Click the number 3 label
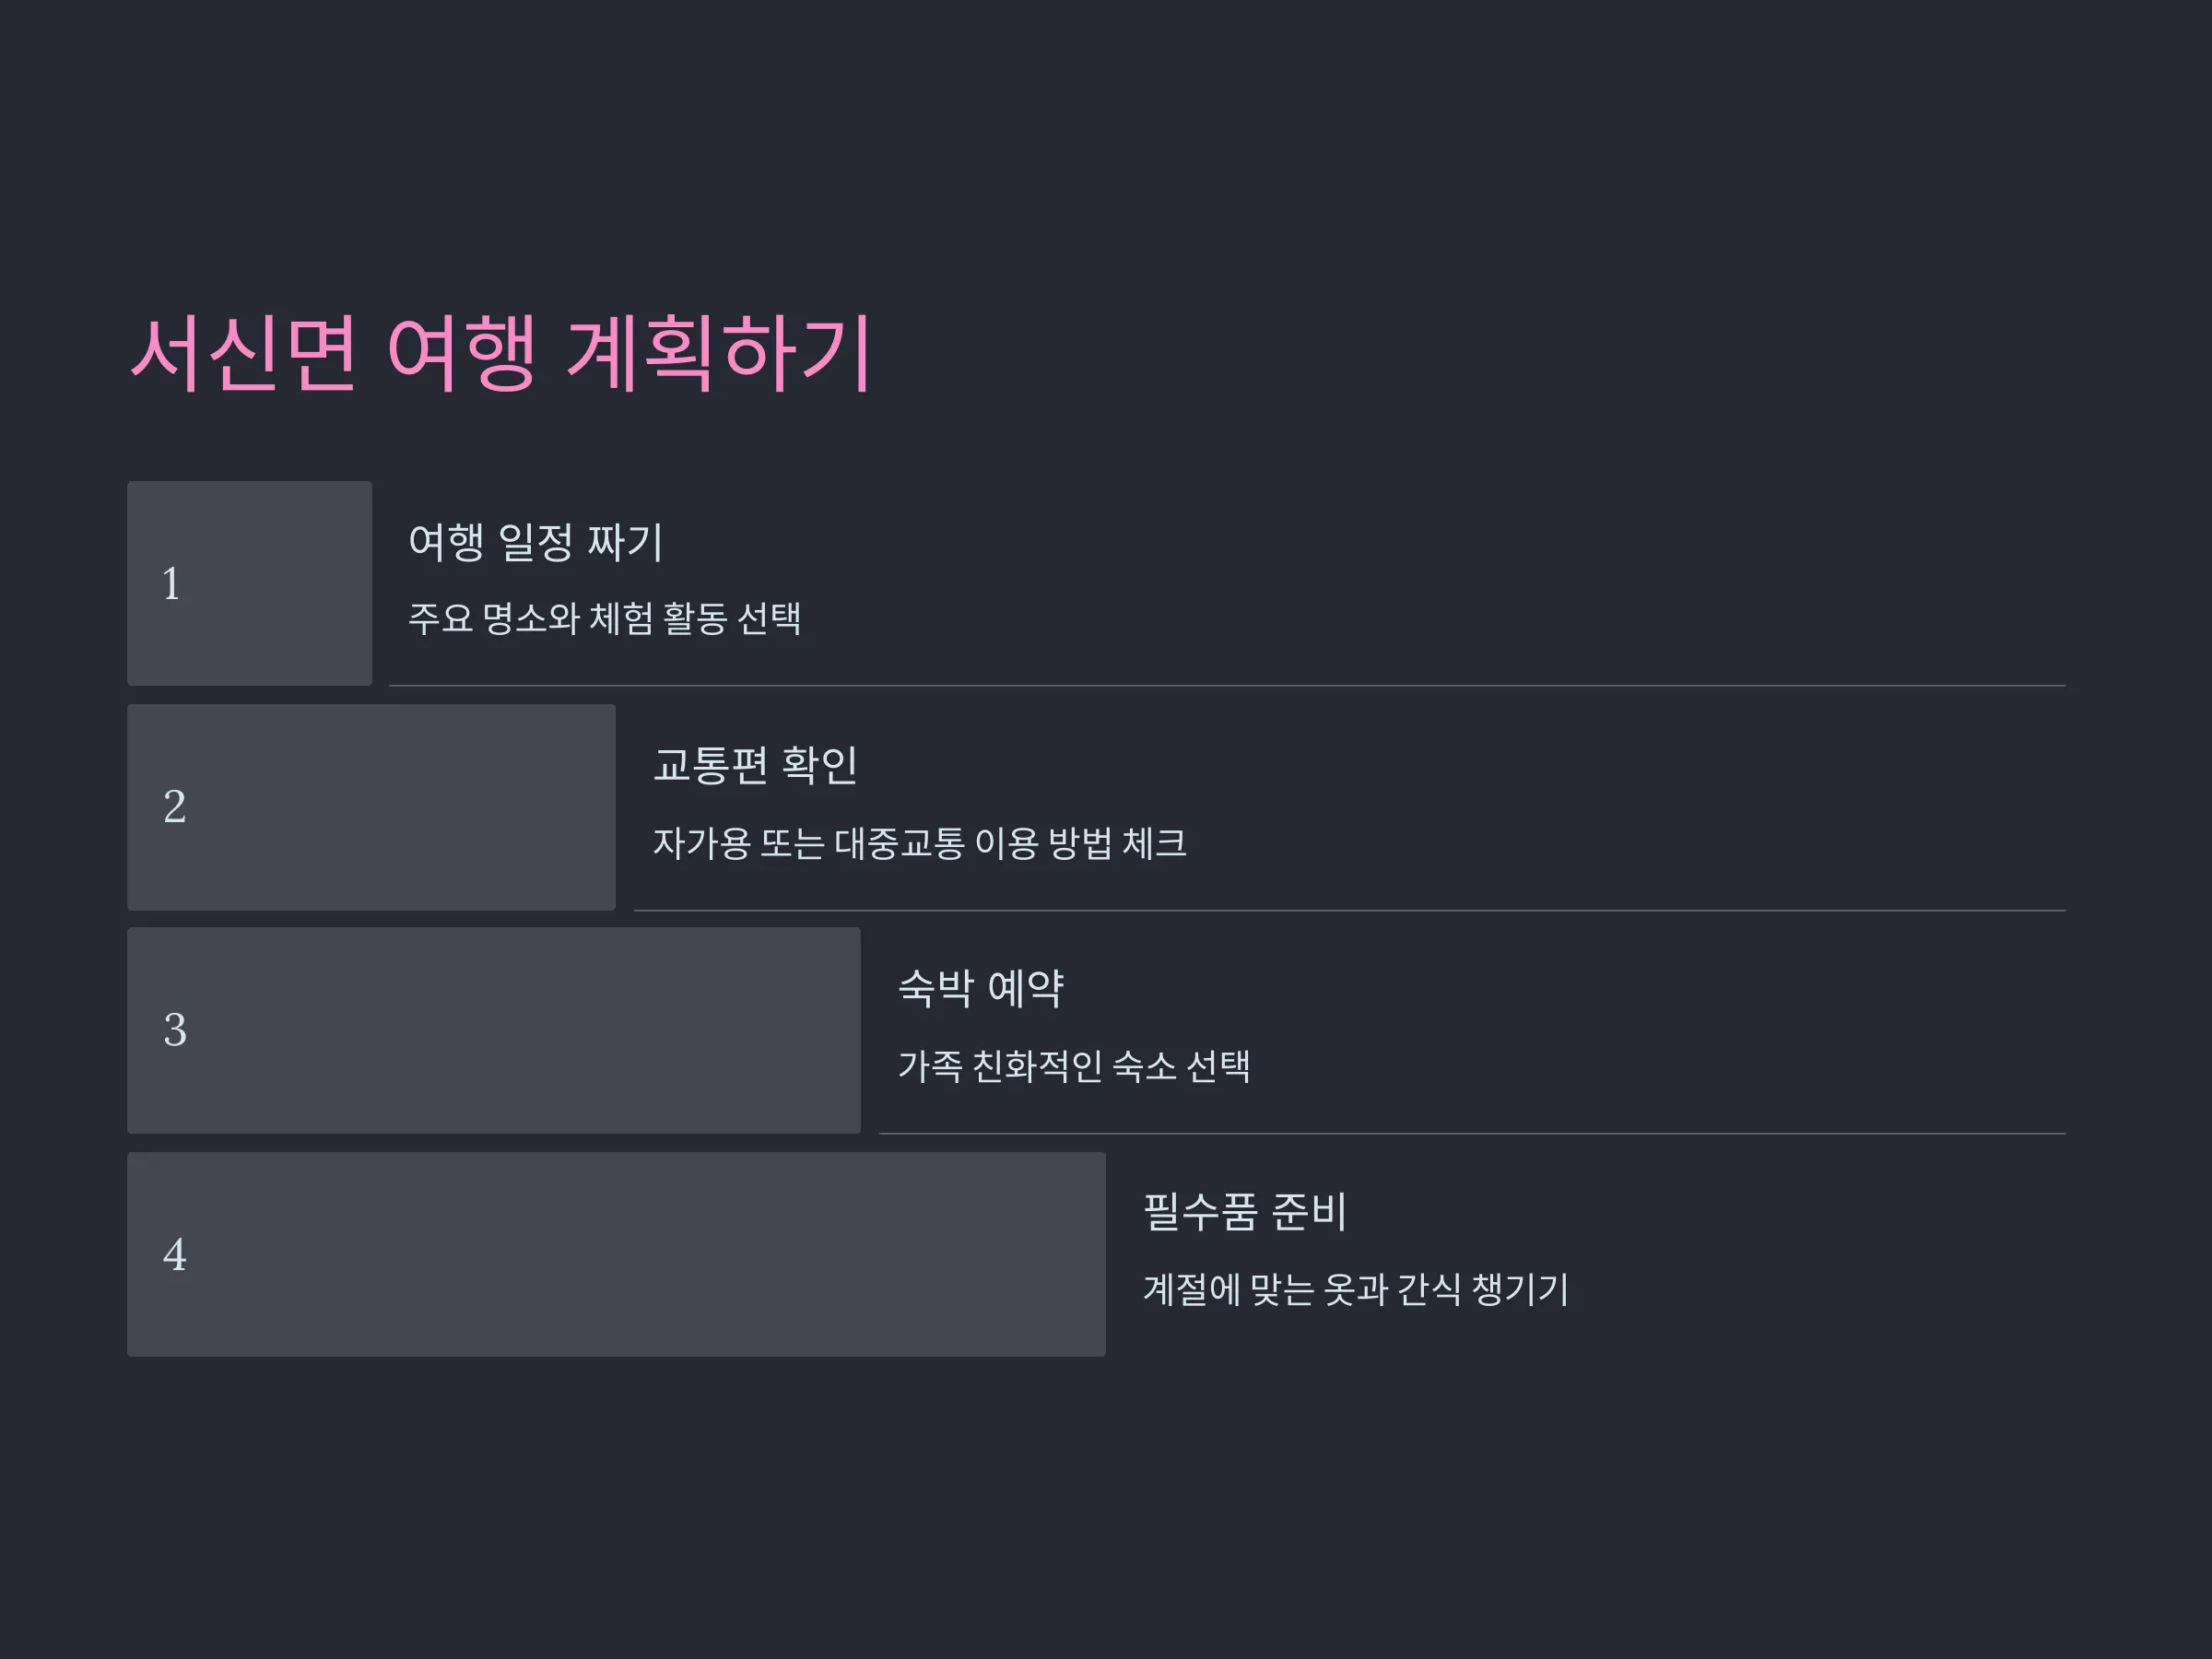The image size is (2212, 1659). 174,1031
